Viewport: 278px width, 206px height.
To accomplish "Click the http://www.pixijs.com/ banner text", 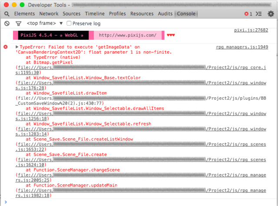I will tap(128, 35).
